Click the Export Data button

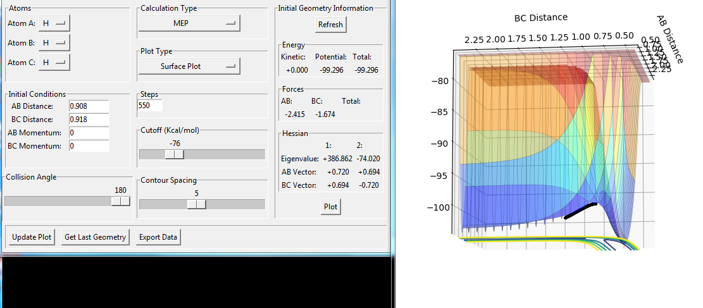tap(158, 237)
